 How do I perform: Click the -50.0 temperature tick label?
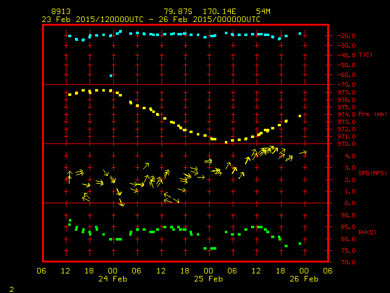[347, 65]
